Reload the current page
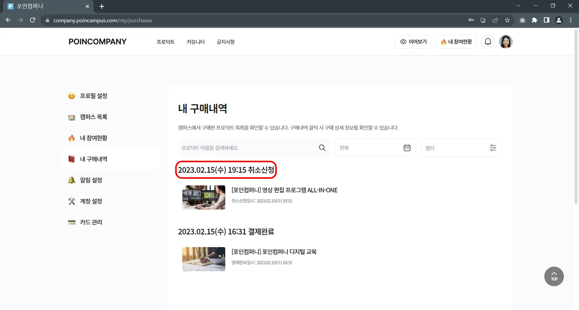Viewport: 579px width, 310px height. coord(33,20)
